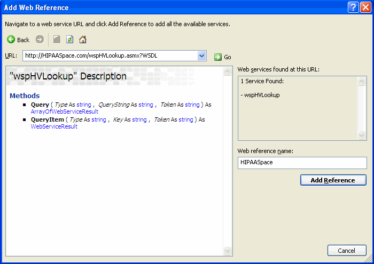
Task: Click string type after Key
Action: (x=139, y=119)
